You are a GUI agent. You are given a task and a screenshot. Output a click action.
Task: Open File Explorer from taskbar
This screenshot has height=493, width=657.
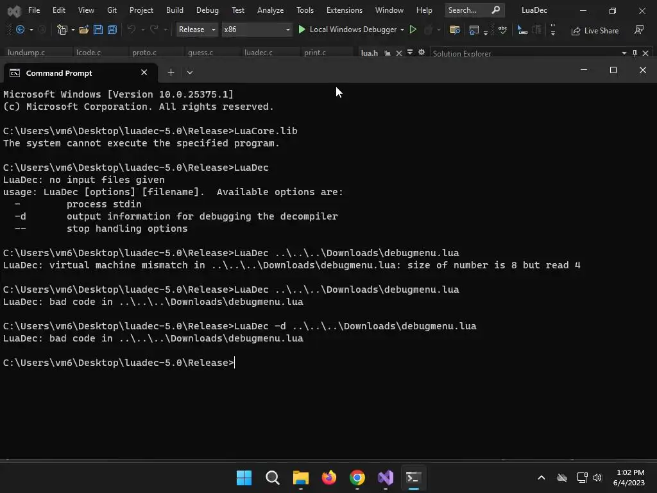point(300,478)
